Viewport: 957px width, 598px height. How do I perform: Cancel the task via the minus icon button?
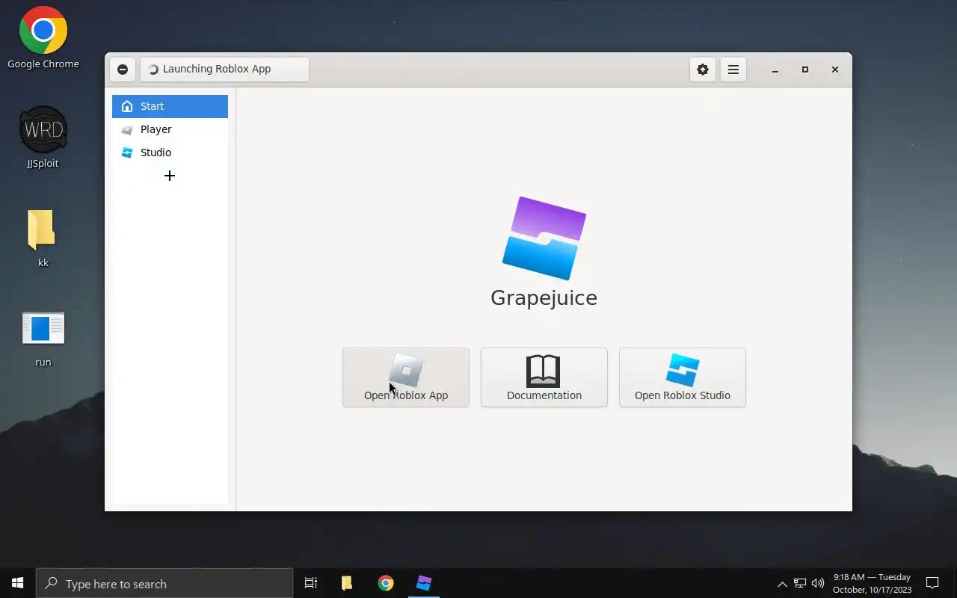point(123,70)
